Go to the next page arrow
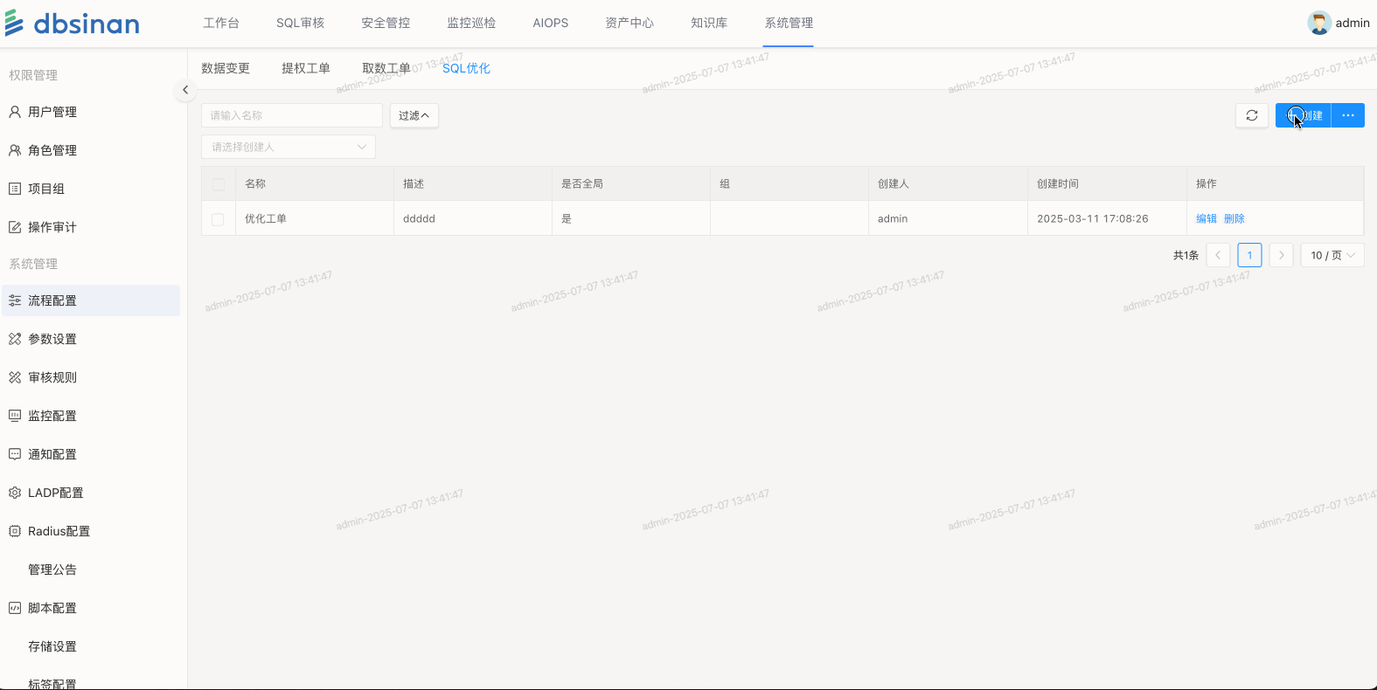 point(1281,255)
